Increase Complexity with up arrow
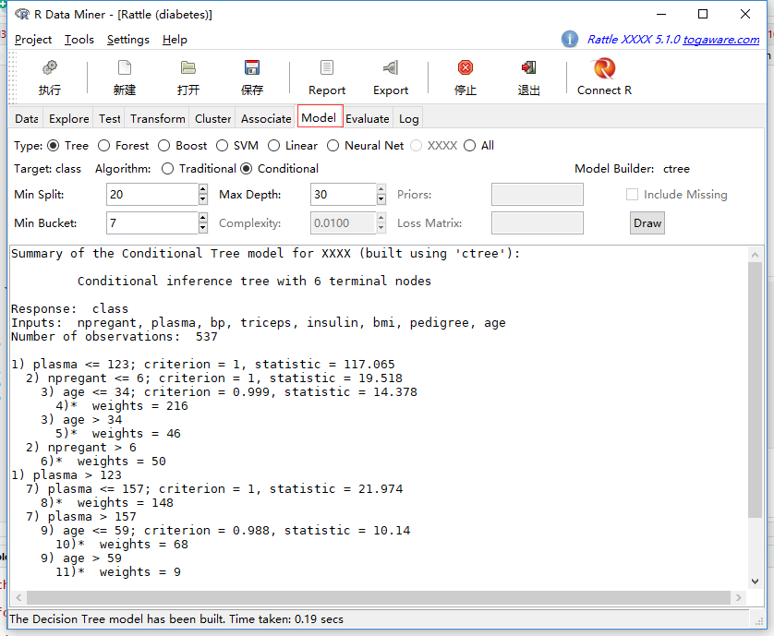Image resolution: width=774 pixels, height=636 pixels. point(381,218)
